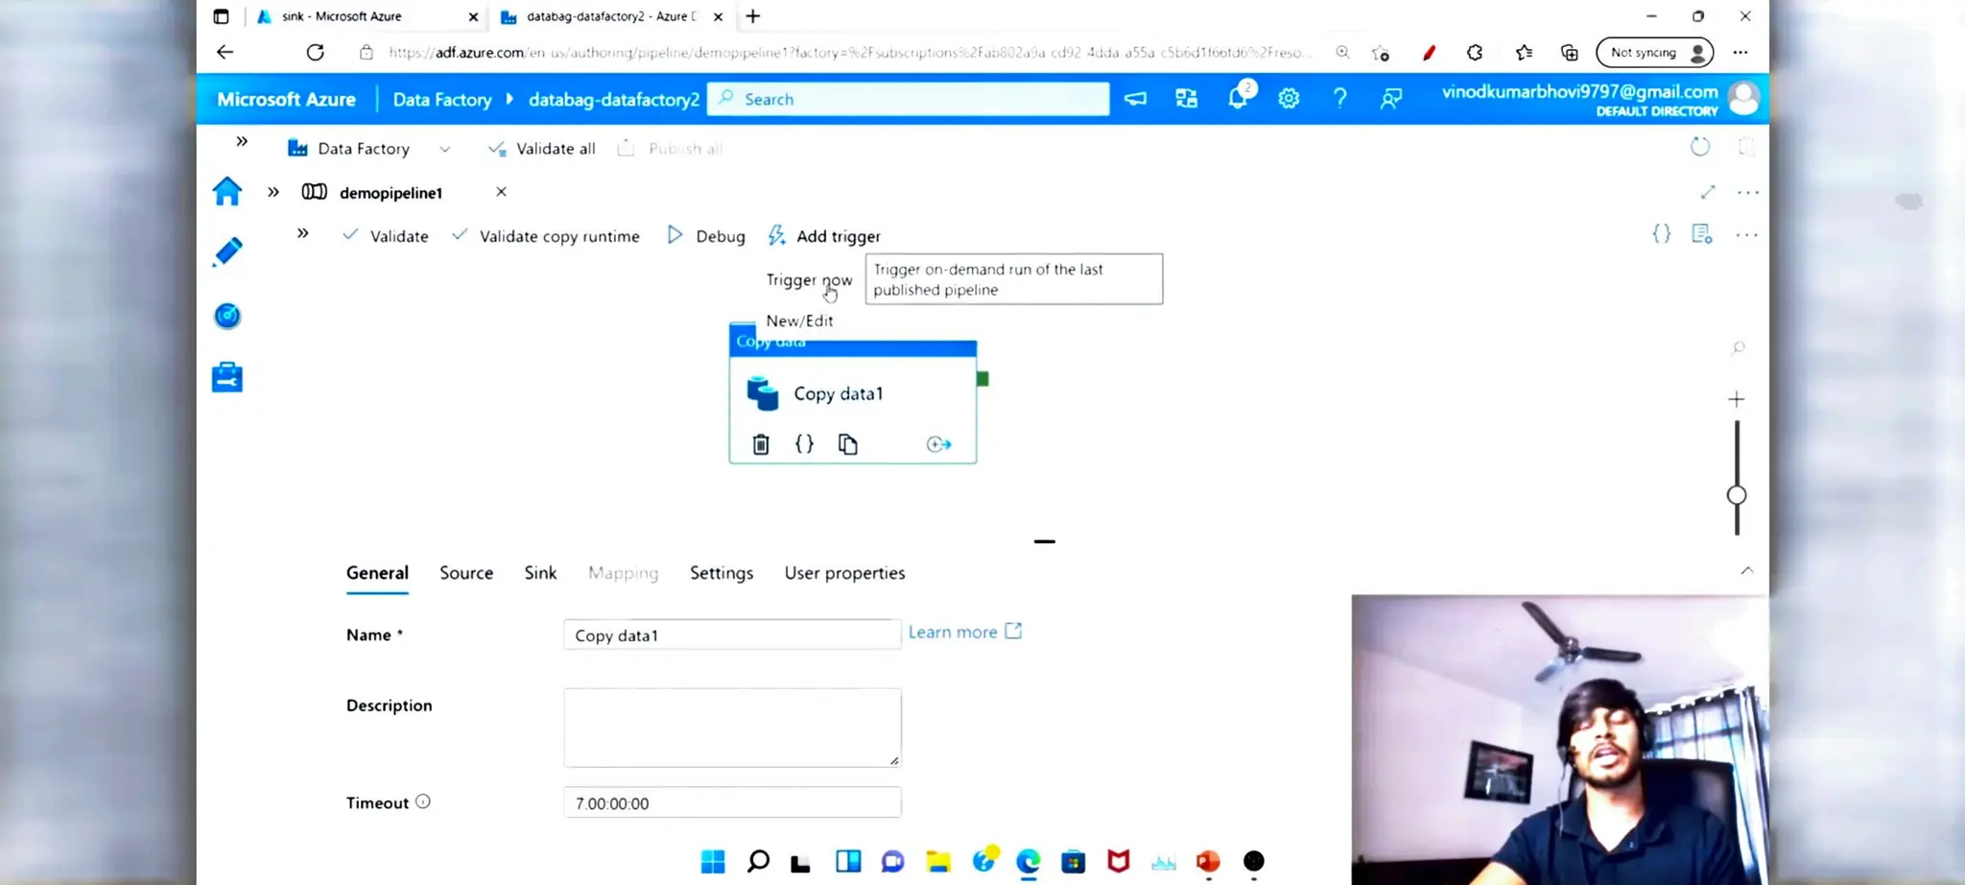Refresh the Data Factory resources

click(x=1700, y=147)
